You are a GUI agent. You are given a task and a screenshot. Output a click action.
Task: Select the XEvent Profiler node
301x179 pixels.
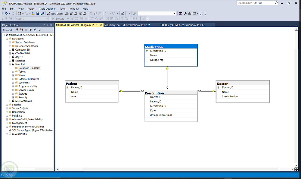(x=20, y=134)
